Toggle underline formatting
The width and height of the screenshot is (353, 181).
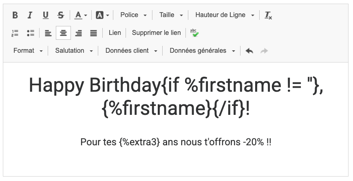[45, 15]
